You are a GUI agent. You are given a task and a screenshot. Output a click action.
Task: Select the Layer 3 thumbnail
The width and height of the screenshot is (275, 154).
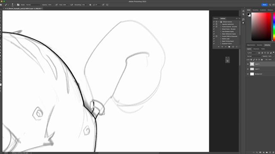(x=252, y=64)
